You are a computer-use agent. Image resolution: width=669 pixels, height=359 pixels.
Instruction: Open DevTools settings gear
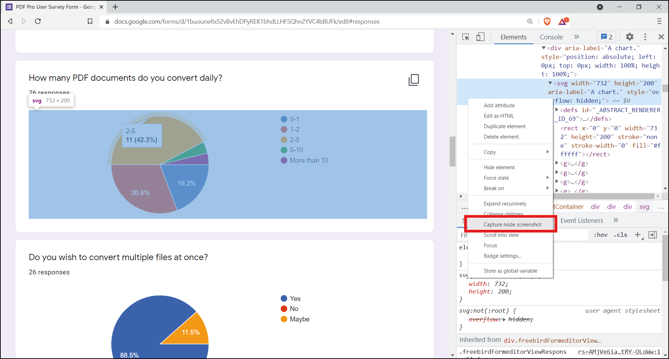[x=630, y=37]
